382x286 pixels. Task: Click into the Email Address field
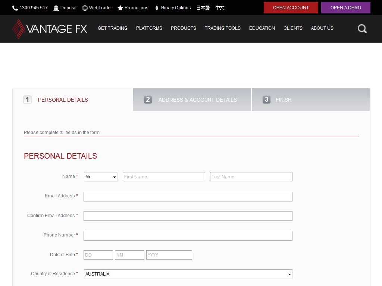pos(188,197)
